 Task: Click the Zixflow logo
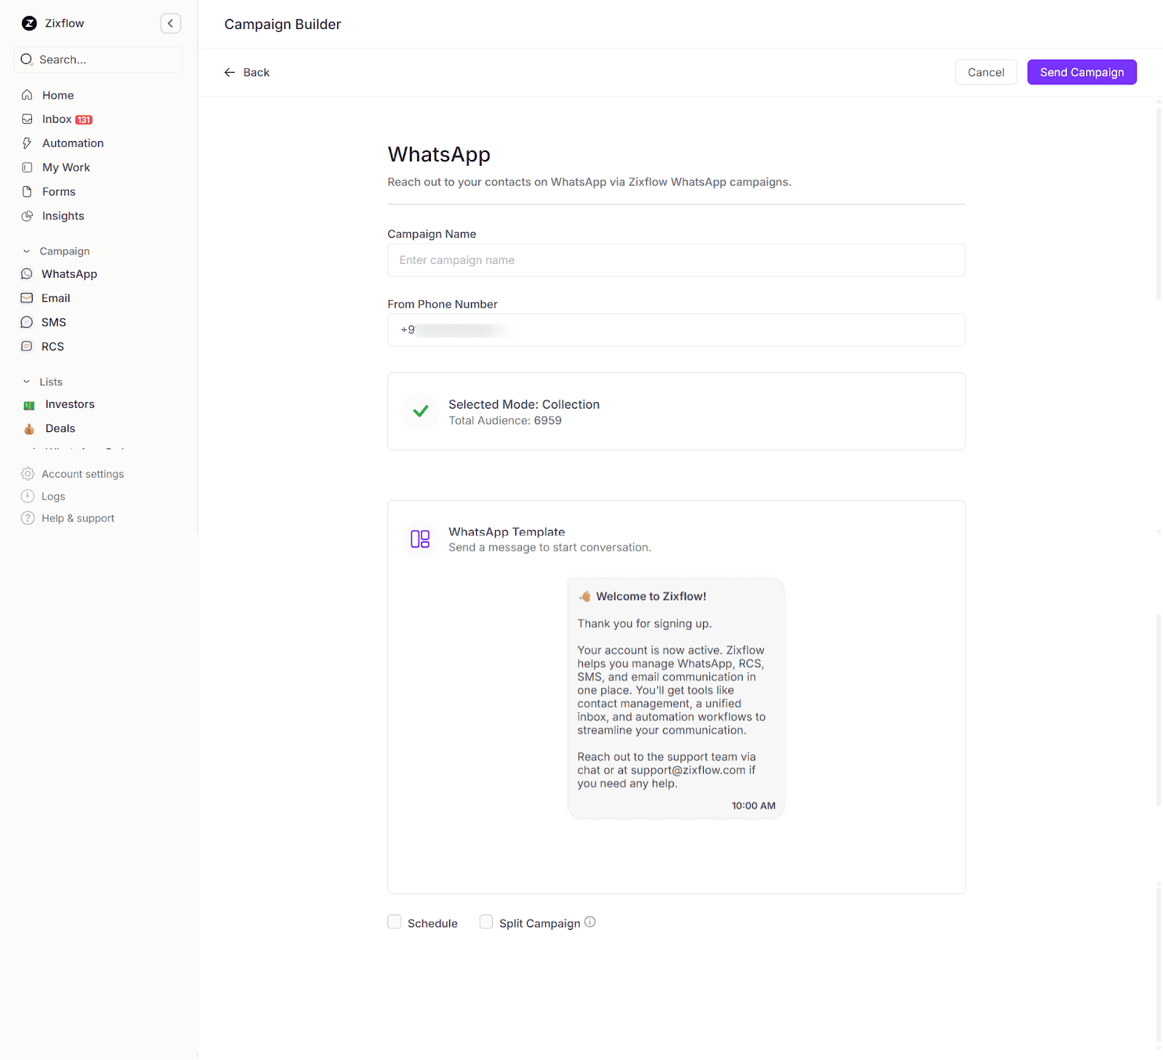tap(28, 23)
